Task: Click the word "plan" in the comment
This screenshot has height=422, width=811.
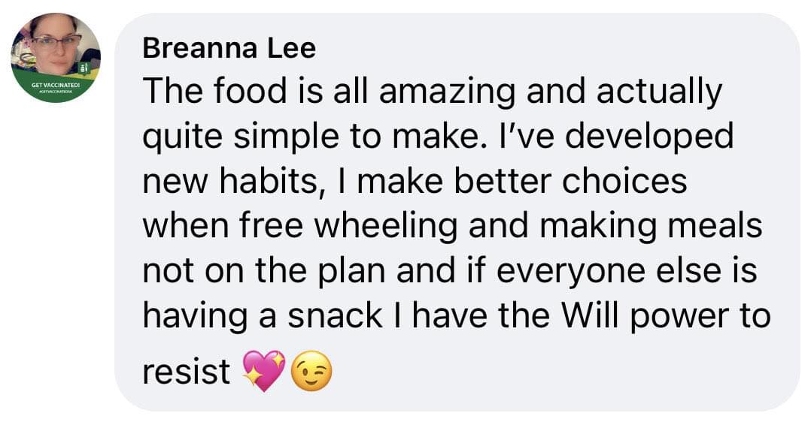Action: click(367, 270)
